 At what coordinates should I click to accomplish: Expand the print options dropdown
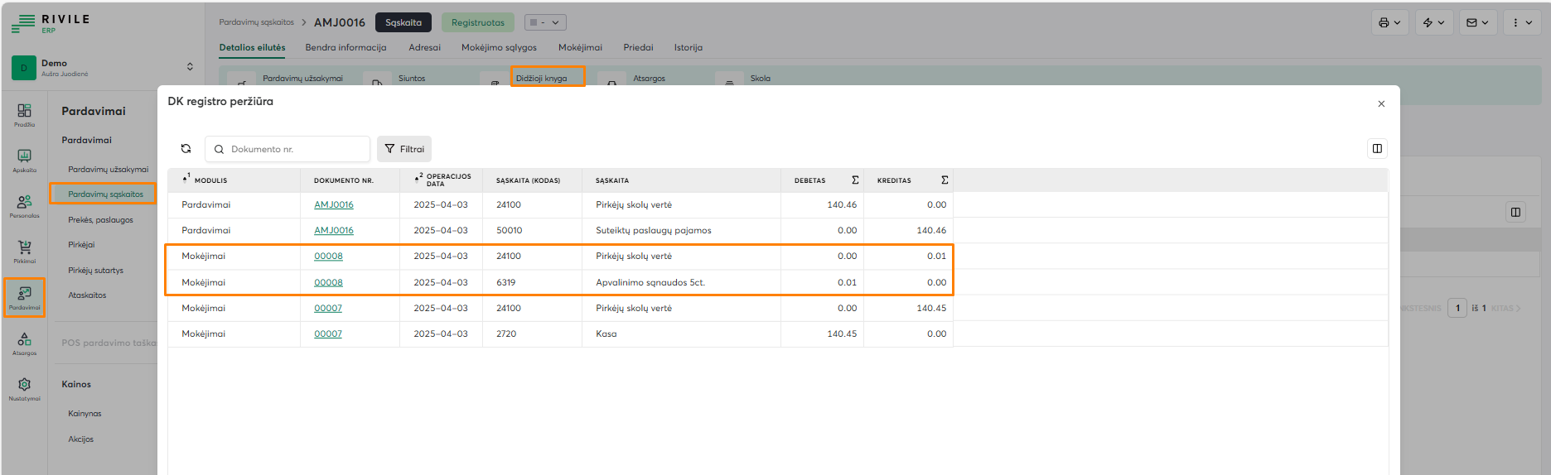[1389, 23]
